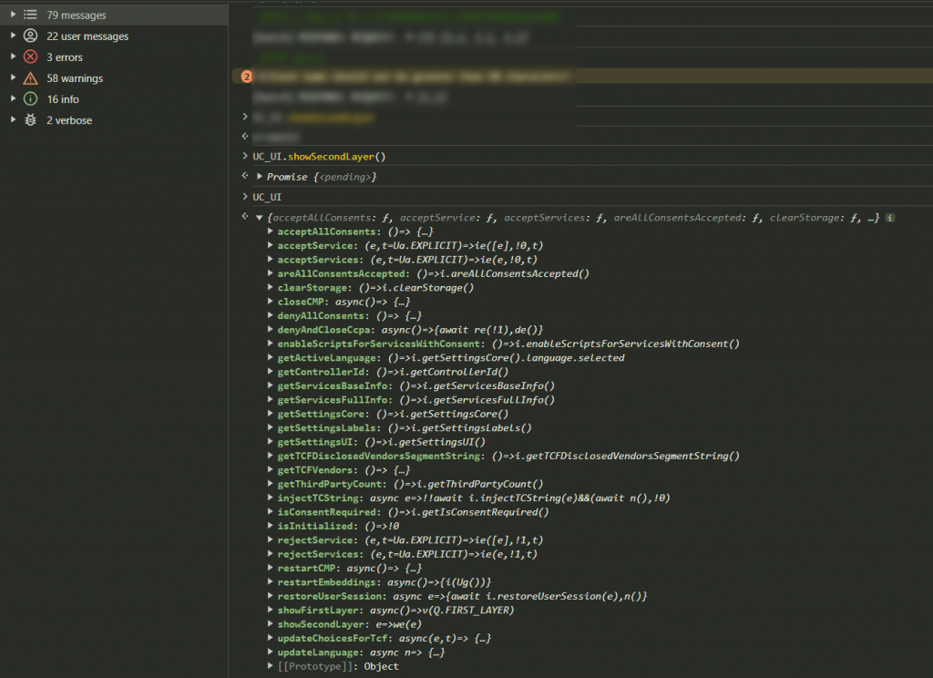933x678 pixels.
Task: Expand the [[Prototype]] Object entry
Action: coord(270,666)
